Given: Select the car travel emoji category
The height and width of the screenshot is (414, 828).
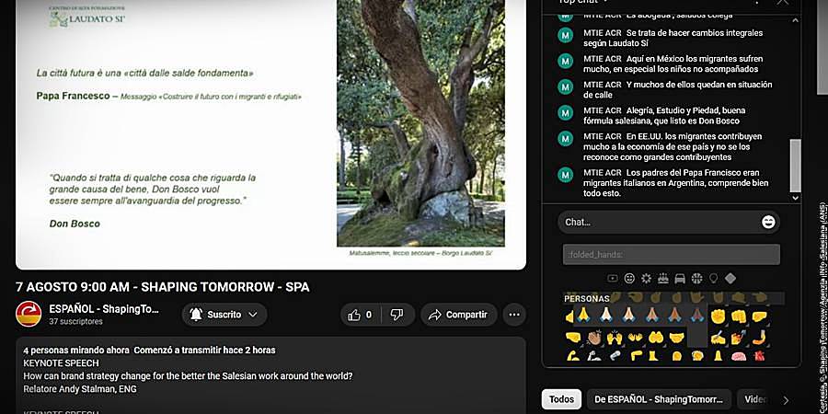Looking at the screenshot, I should (x=680, y=278).
